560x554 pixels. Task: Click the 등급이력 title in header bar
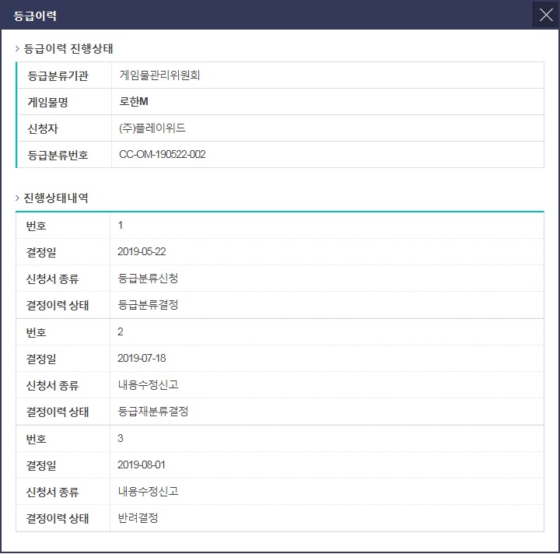(x=34, y=16)
